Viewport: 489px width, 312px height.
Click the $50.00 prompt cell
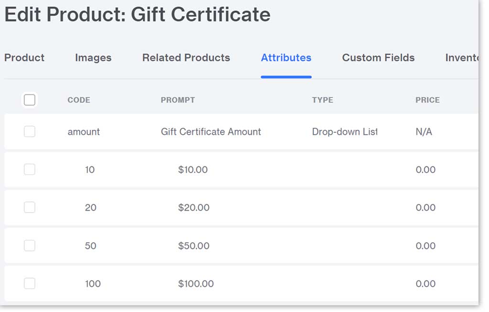pyautogui.click(x=194, y=246)
